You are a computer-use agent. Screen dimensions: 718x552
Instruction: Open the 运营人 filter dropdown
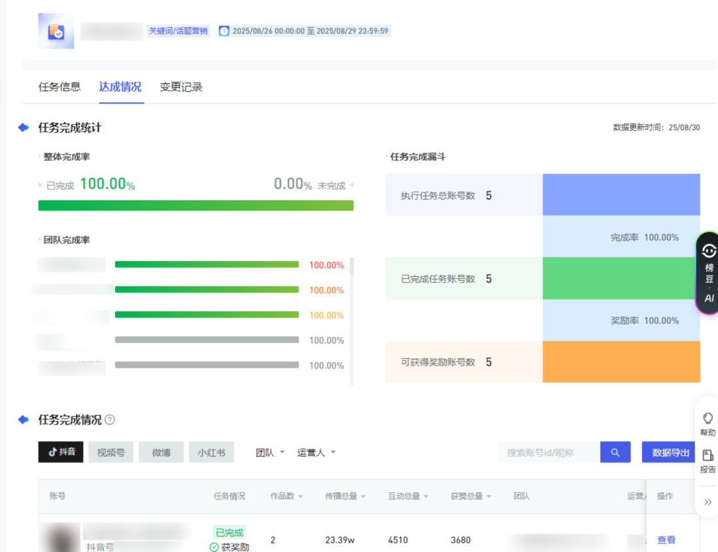tap(316, 452)
